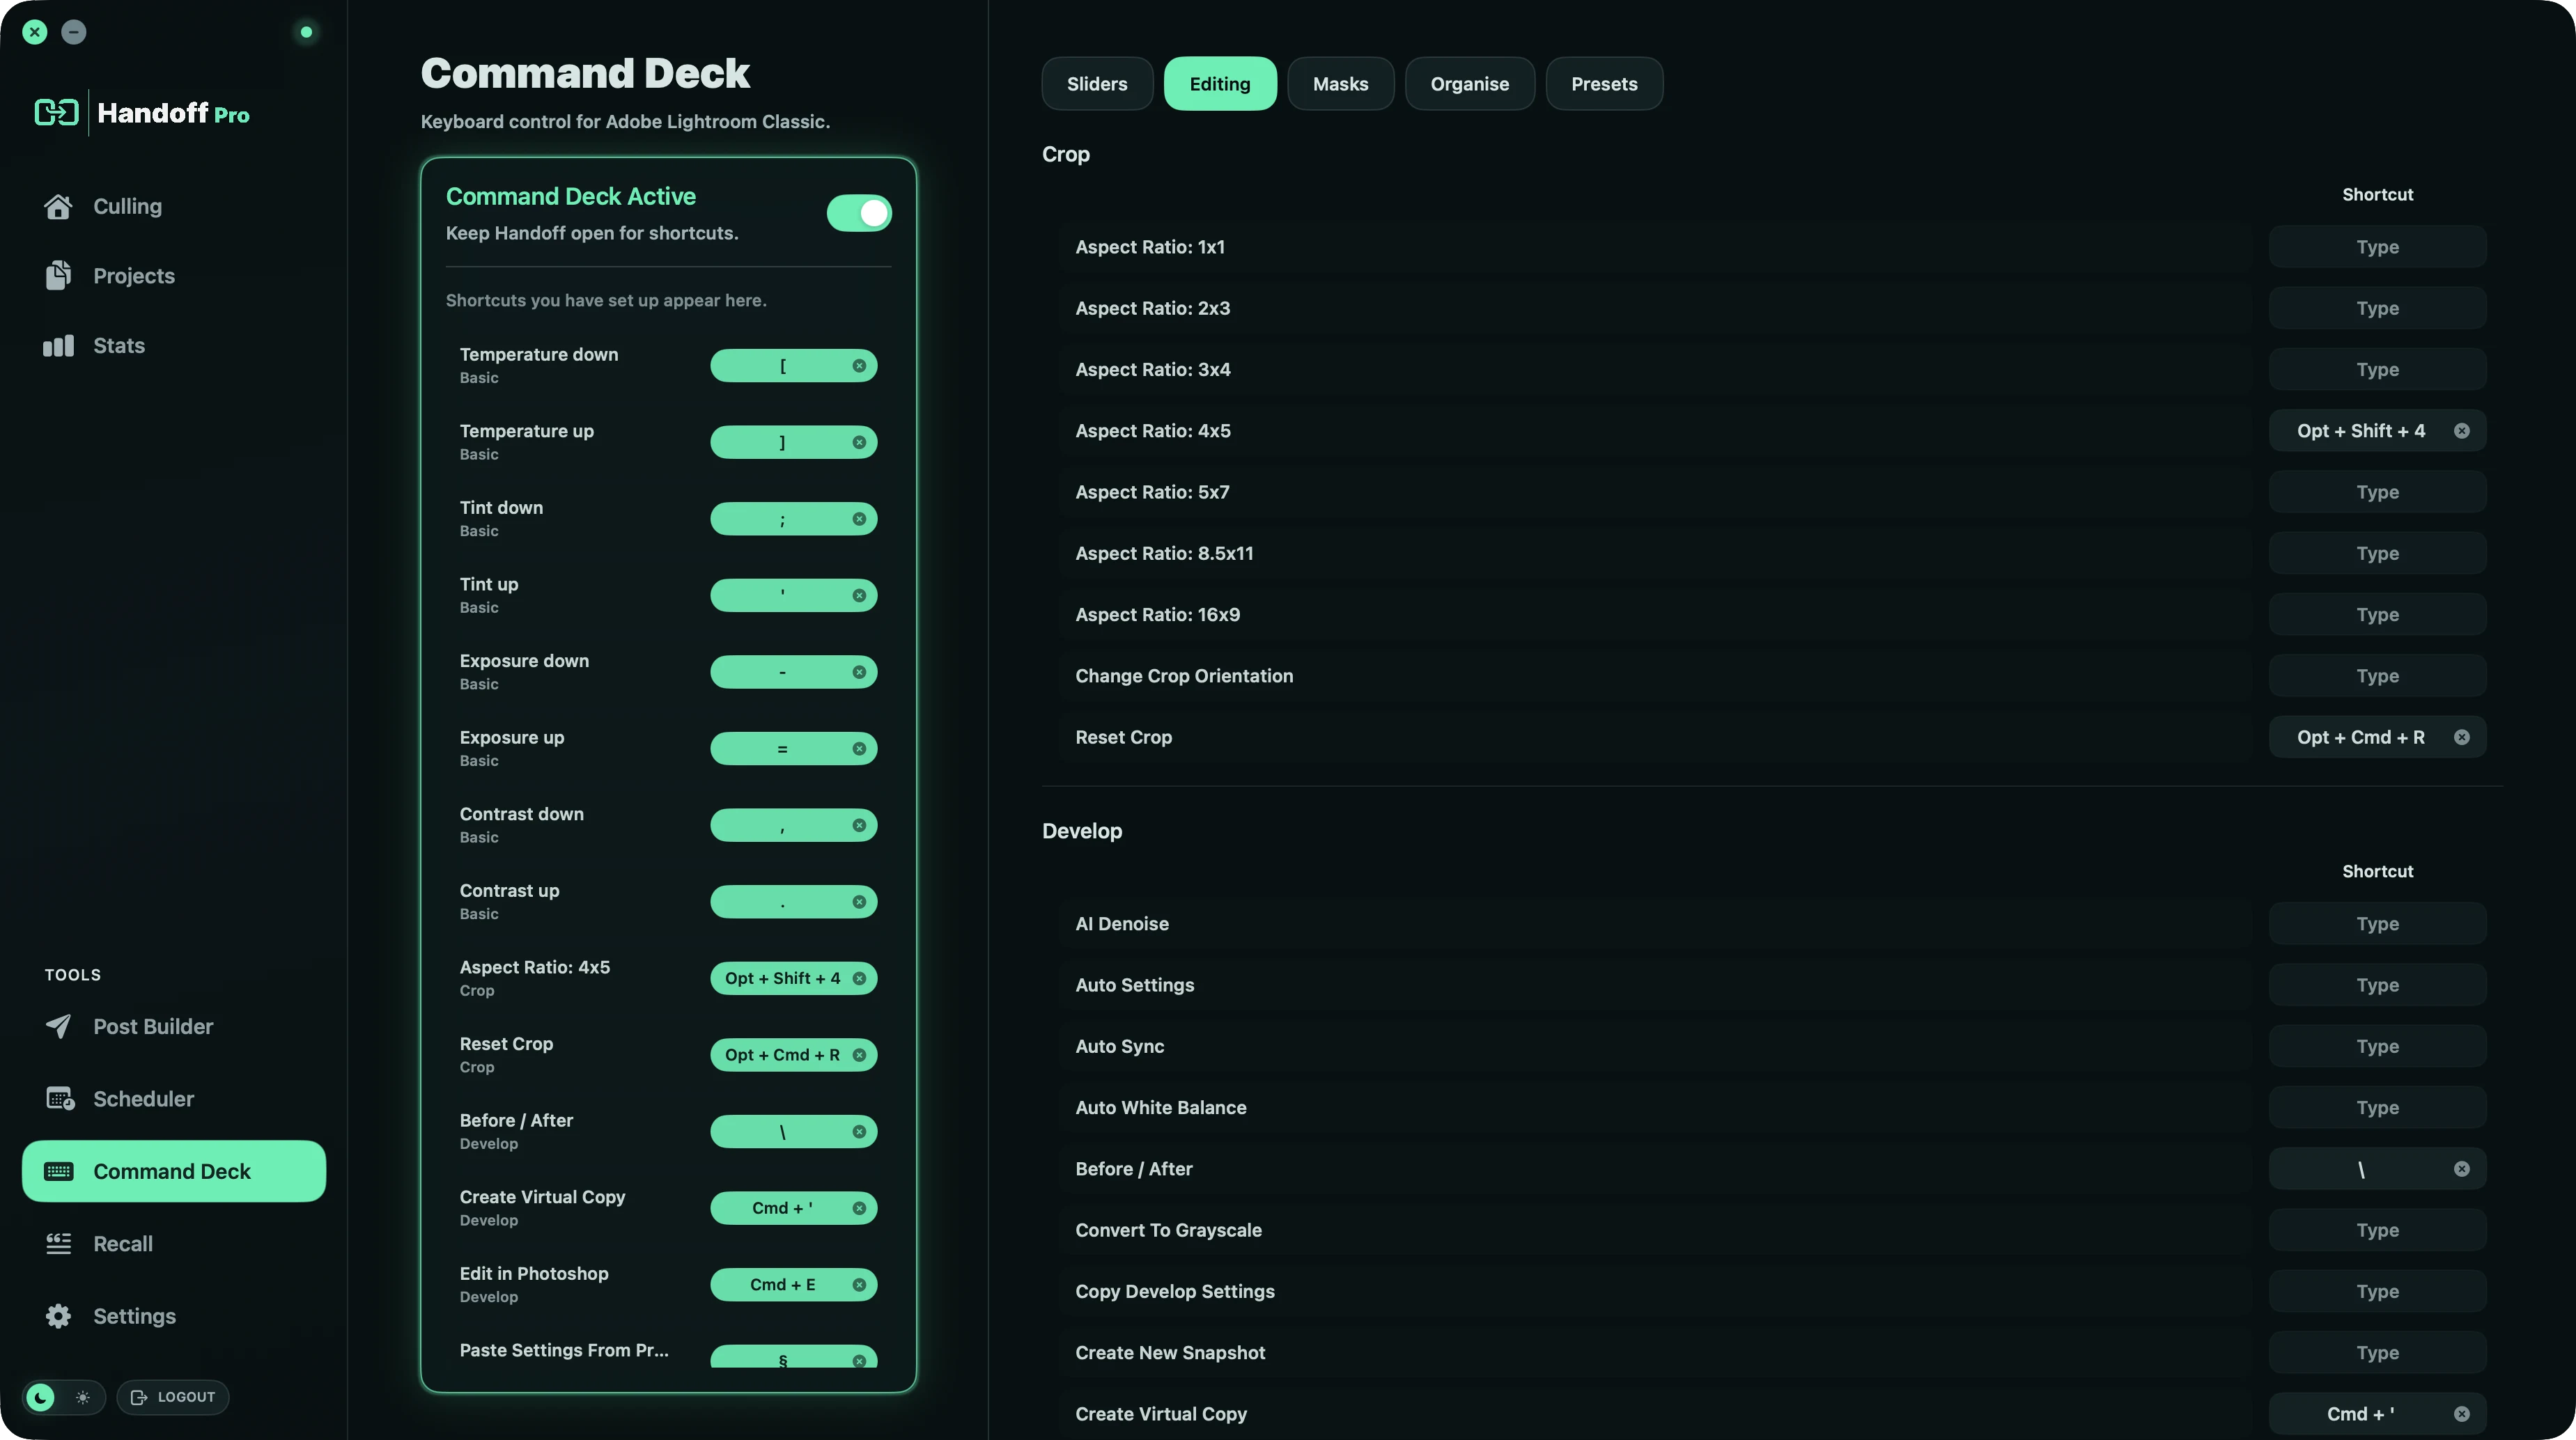Click 'Shortcuts you have set up appear here.'

606,301
